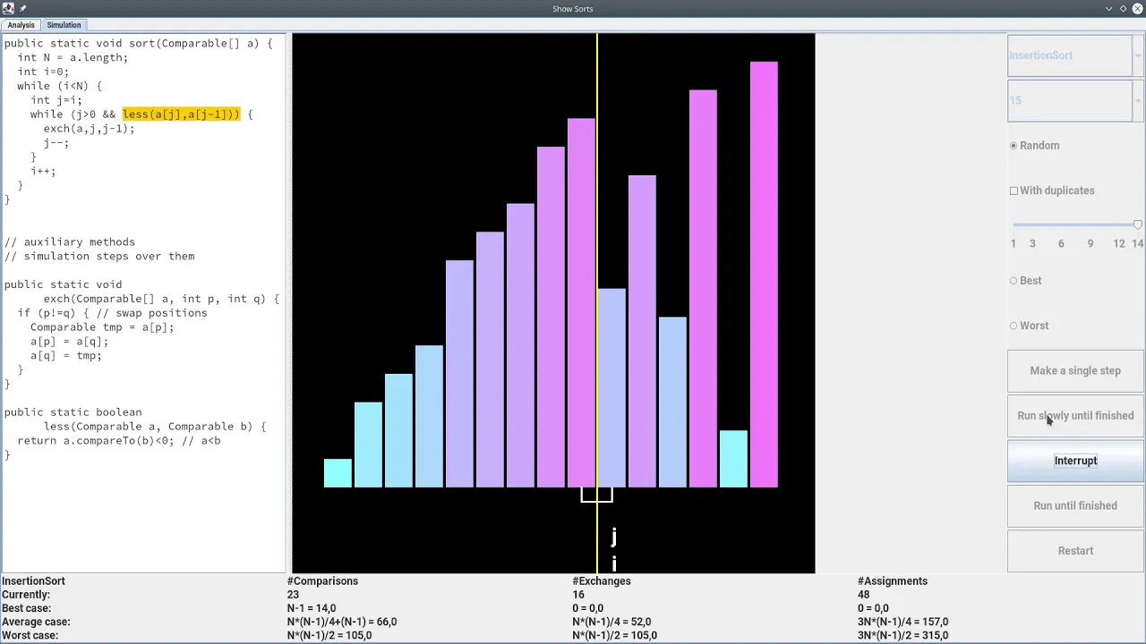Click the Show Sorts application icon in title bar
This screenshot has width=1146, height=644.
[x=8, y=8]
